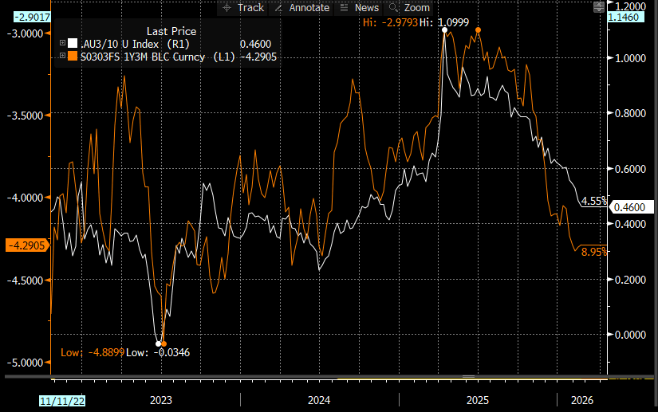
Task: Click the 2023 year label
Action: click(161, 400)
